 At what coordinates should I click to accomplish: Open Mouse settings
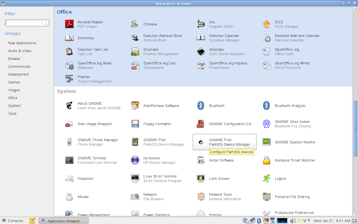coord(77,197)
